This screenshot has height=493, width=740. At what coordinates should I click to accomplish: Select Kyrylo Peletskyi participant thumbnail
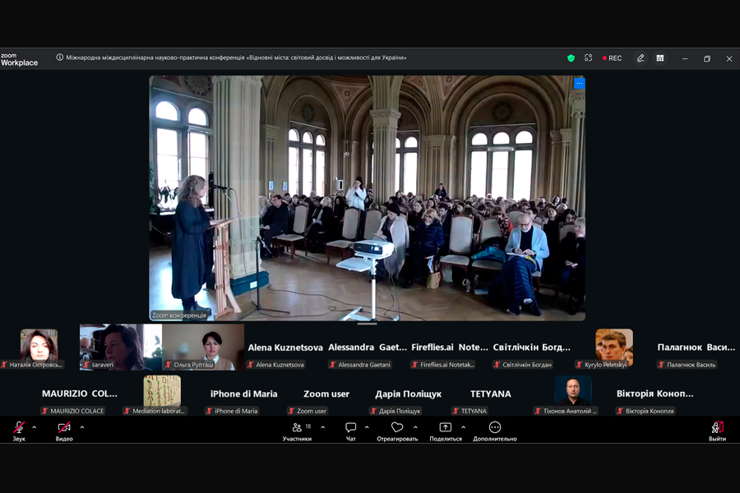point(614,348)
